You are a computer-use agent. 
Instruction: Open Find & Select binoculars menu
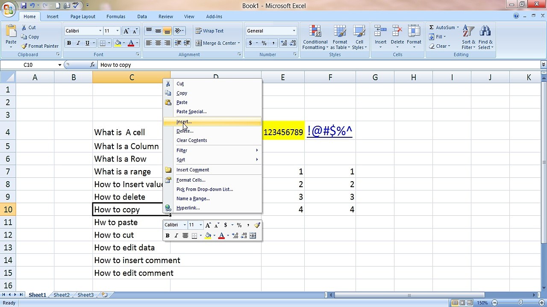pos(485,38)
